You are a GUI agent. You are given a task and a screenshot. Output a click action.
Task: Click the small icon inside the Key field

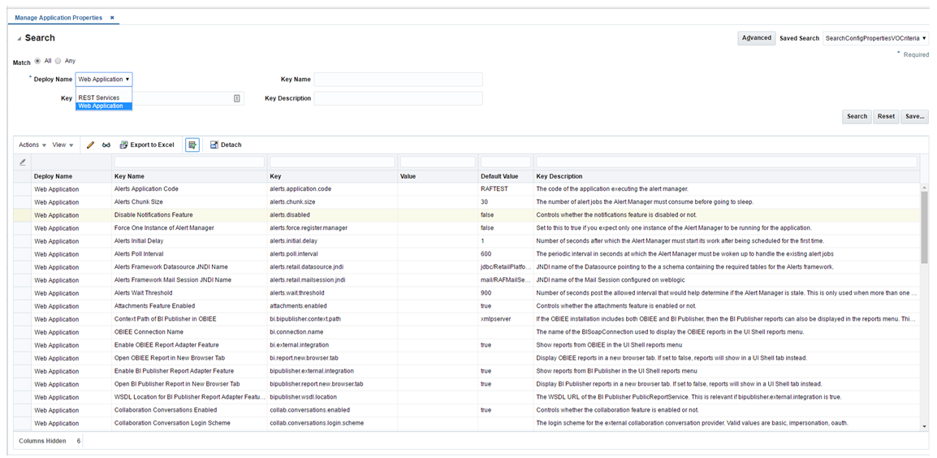pyautogui.click(x=236, y=98)
